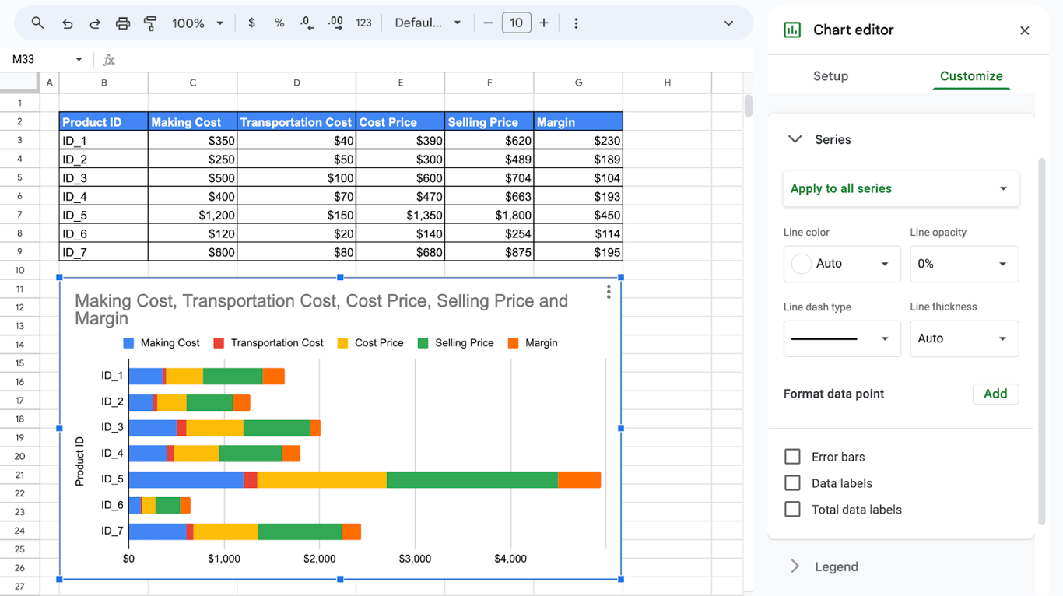Increase font size plus button

(544, 23)
